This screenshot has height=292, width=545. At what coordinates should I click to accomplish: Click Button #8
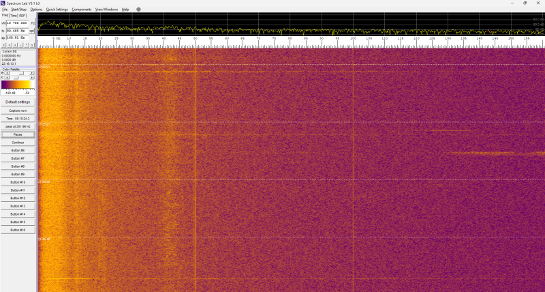18,166
